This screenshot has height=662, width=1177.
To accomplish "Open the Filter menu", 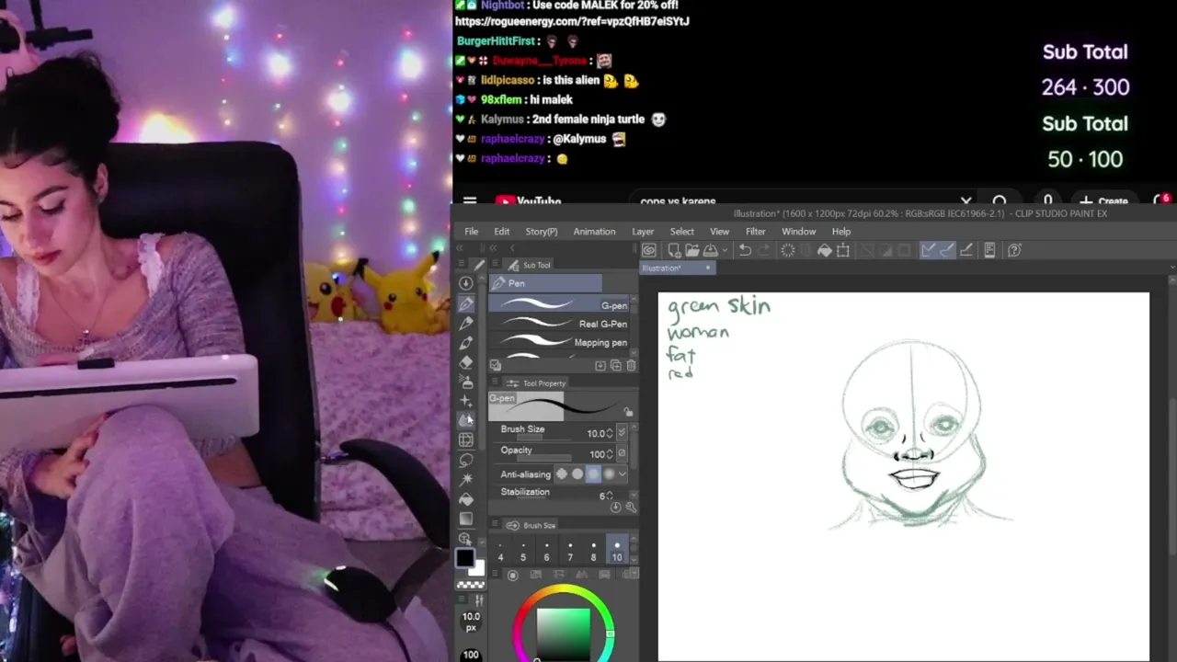I will coord(755,232).
